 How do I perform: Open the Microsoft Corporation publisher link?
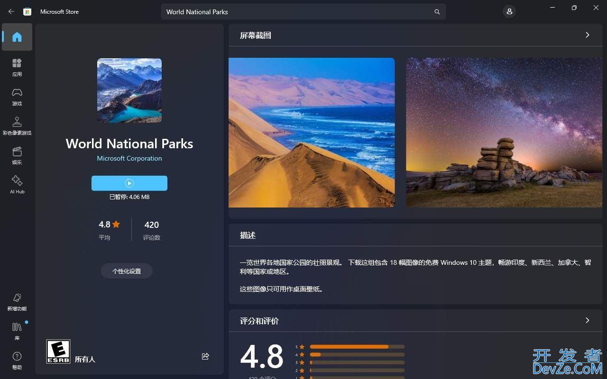click(129, 158)
